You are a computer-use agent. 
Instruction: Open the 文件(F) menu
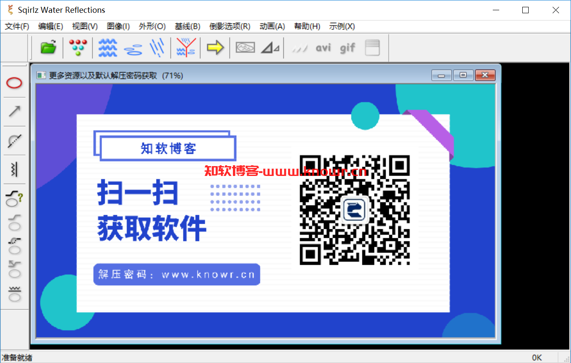[x=17, y=26]
